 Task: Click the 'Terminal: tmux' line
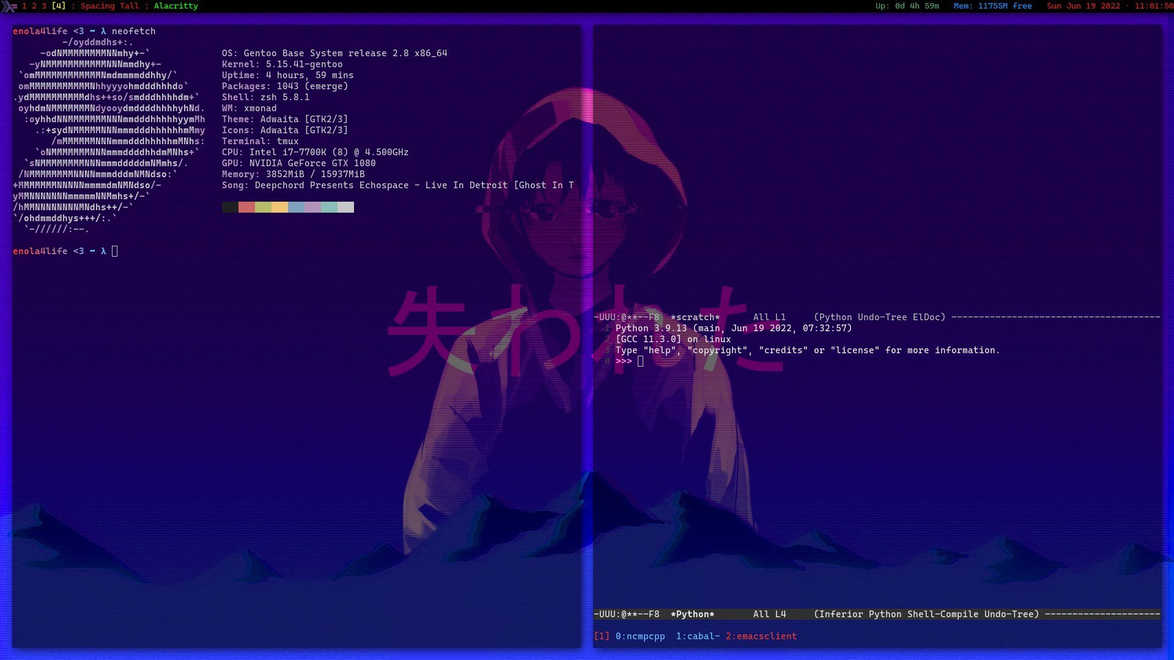[260, 141]
